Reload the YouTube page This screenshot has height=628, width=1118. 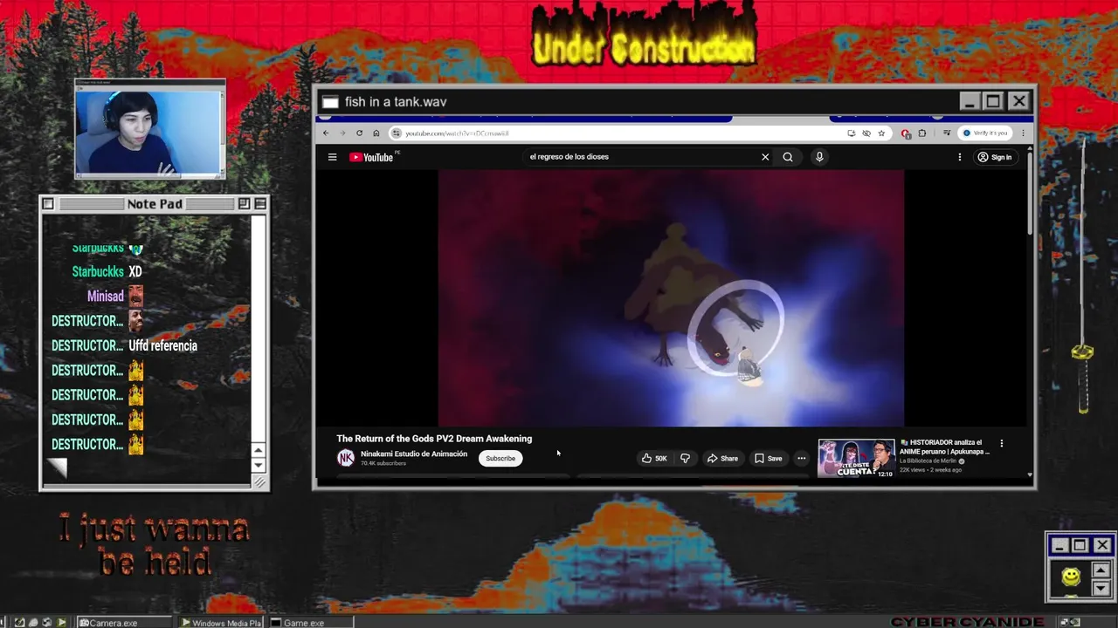coord(359,133)
